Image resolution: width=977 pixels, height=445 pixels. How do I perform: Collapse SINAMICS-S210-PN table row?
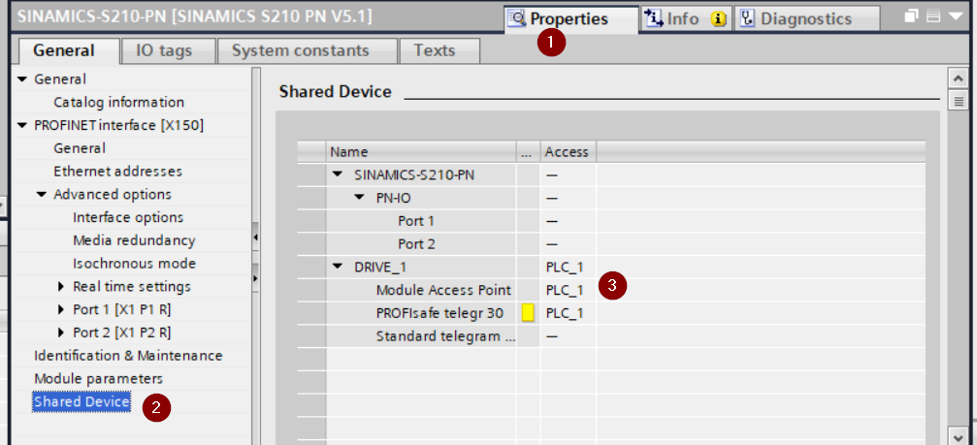tap(338, 175)
